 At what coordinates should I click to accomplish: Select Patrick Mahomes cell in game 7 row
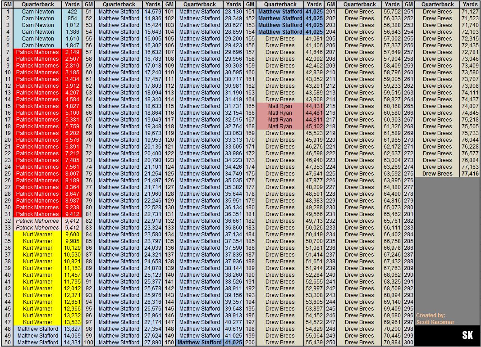(x=37, y=52)
